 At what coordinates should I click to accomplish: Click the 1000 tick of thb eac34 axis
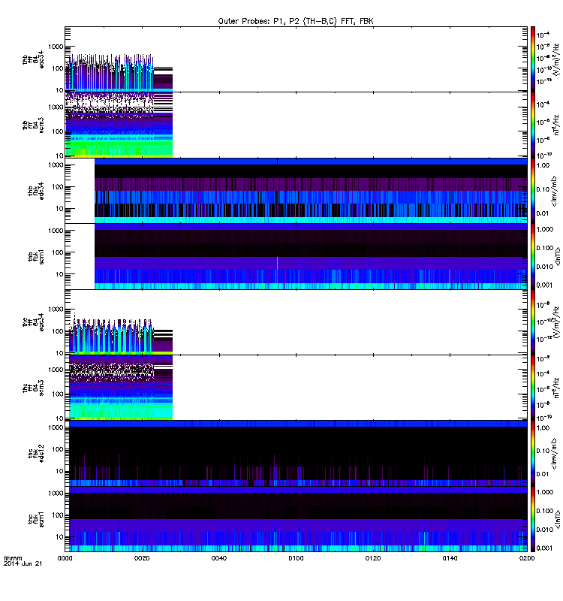56,47
